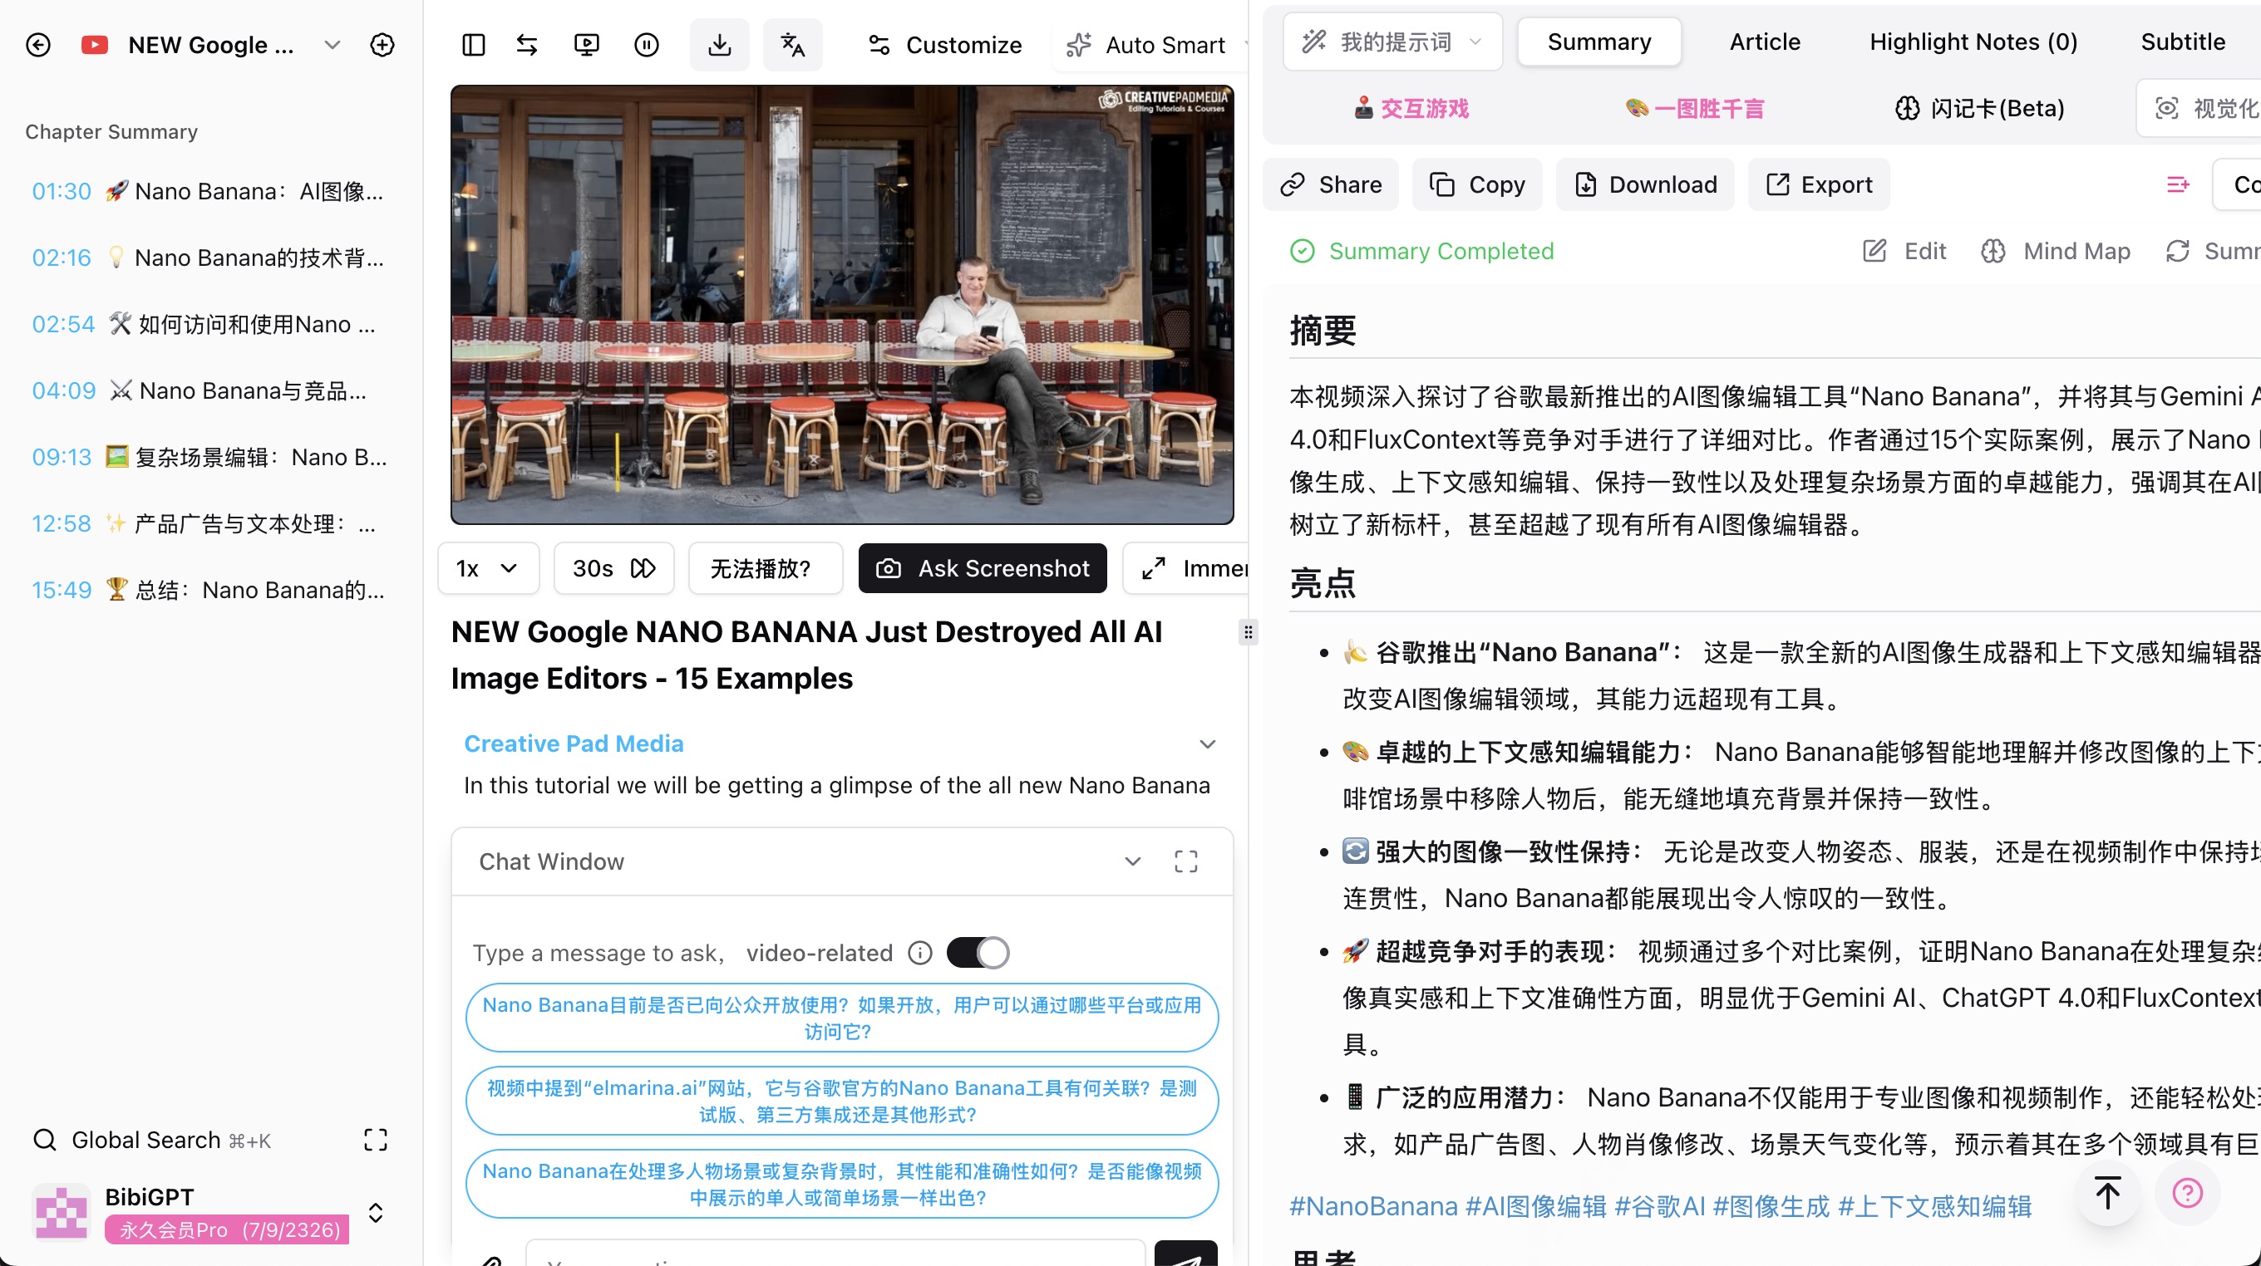This screenshot has width=2261, height=1266.
Task: Click the back arrow at top left
Action: pos(37,44)
